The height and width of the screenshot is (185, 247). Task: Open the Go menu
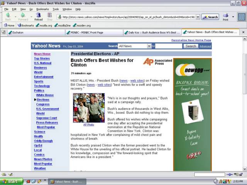click(31, 9)
